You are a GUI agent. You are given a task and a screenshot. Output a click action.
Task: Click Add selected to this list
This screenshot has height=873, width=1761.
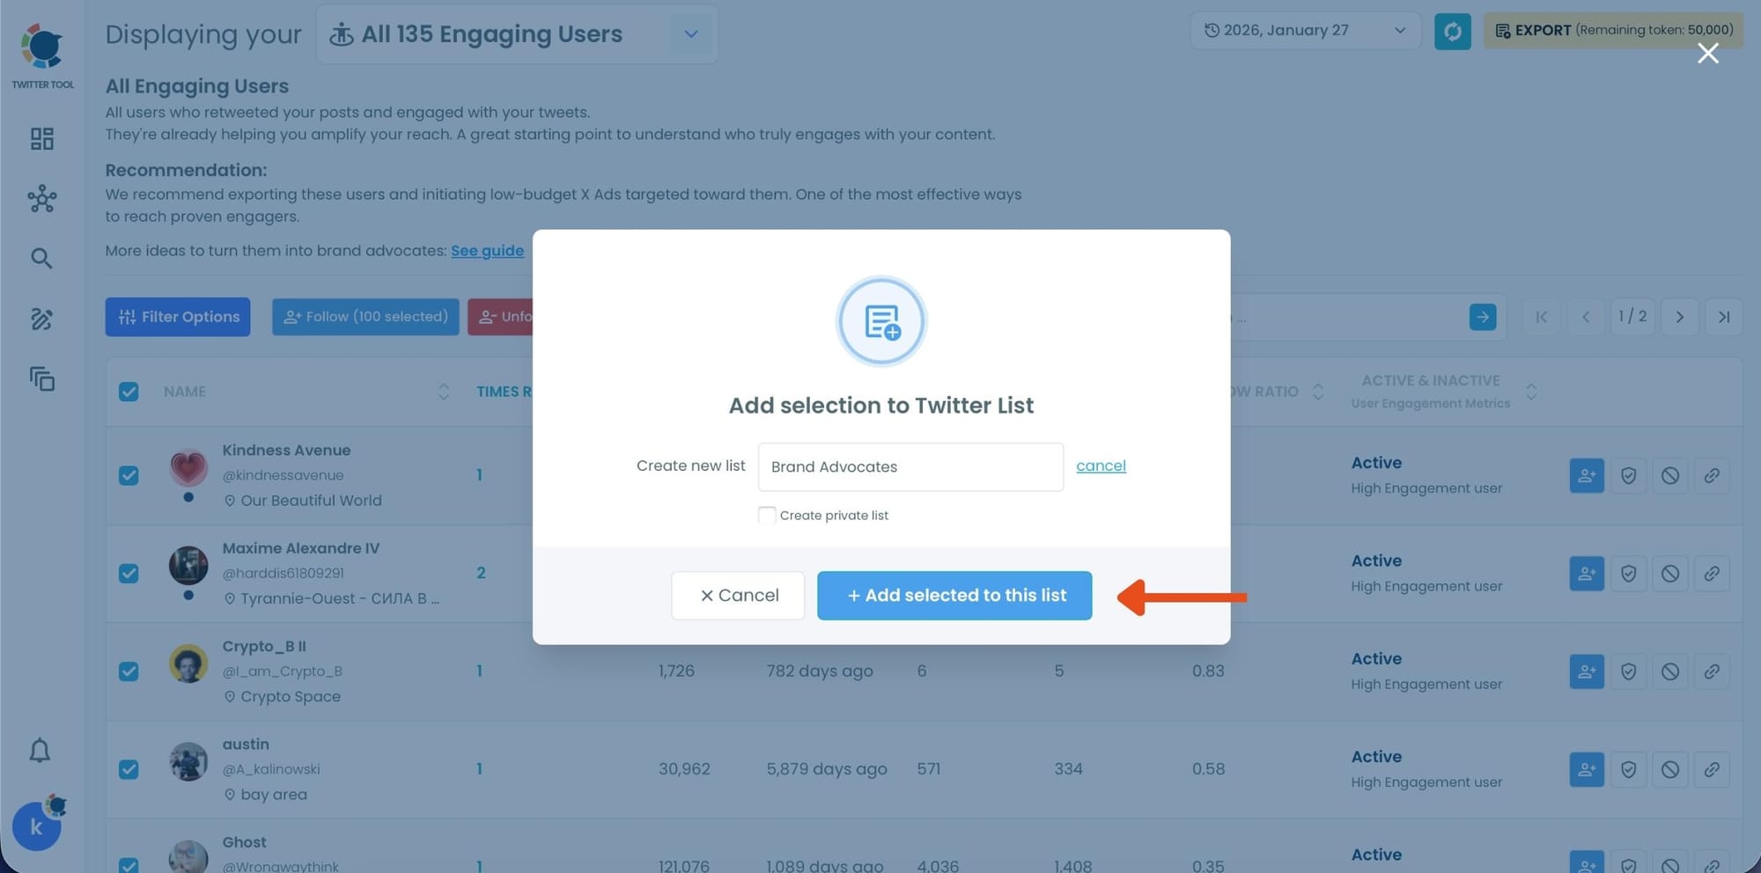[x=954, y=595]
